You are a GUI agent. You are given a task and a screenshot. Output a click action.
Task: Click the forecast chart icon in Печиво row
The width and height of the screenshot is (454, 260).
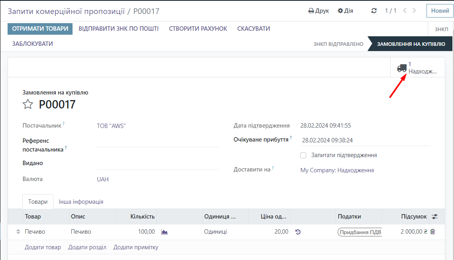(x=164, y=232)
